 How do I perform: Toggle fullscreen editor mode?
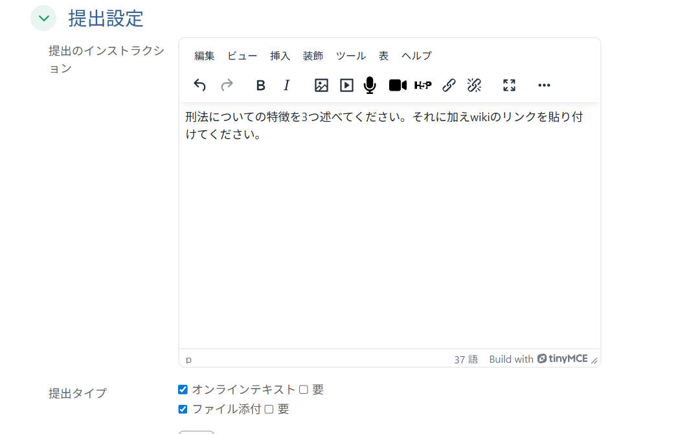(x=509, y=85)
